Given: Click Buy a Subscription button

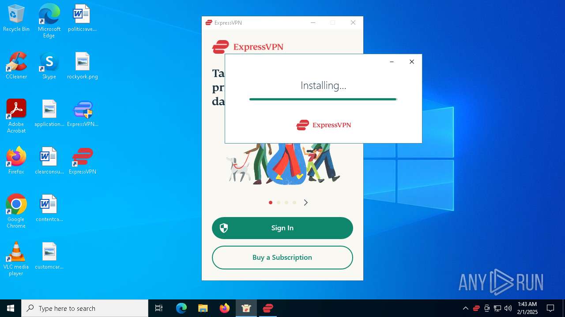Looking at the screenshot, I should [282, 258].
